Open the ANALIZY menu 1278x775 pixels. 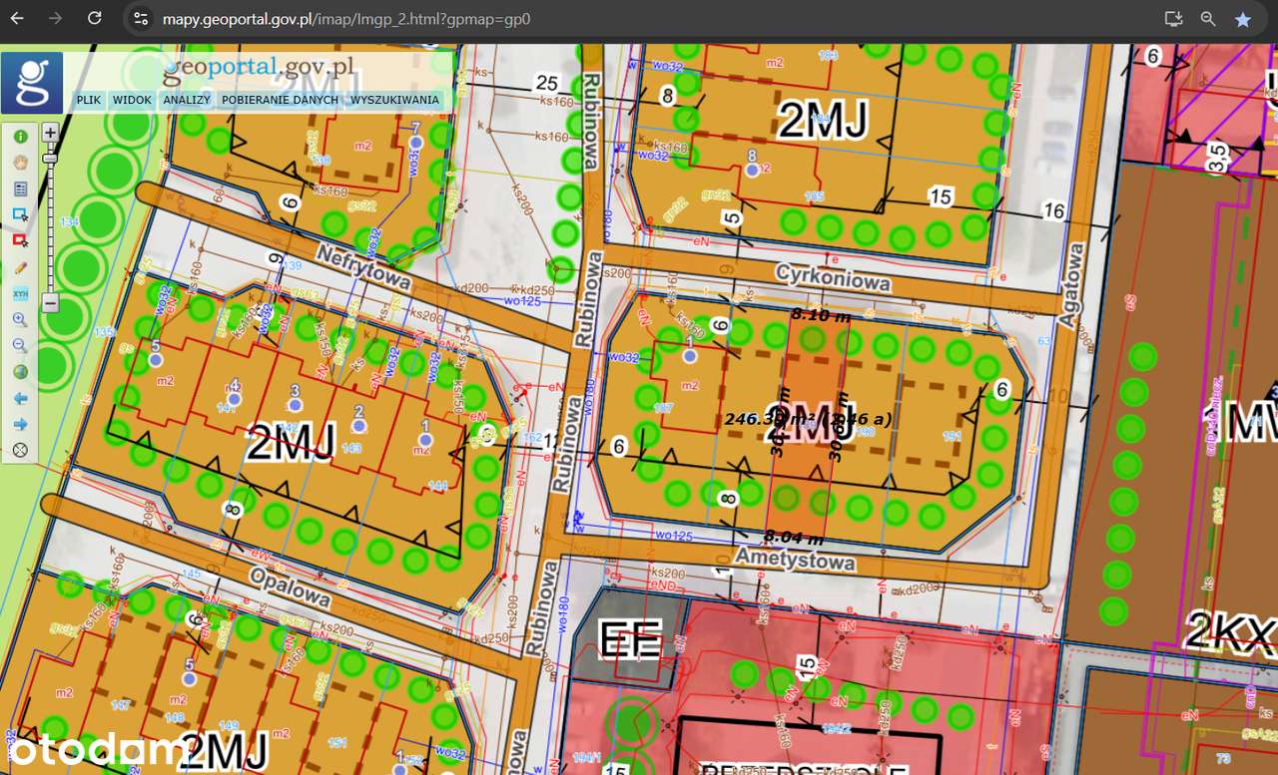click(186, 100)
